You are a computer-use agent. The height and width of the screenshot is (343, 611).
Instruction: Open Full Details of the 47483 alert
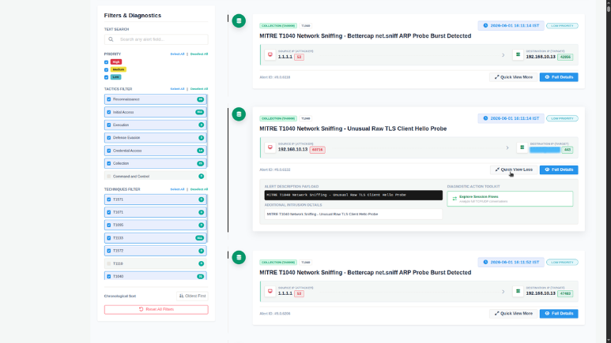[x=559, y=314]
